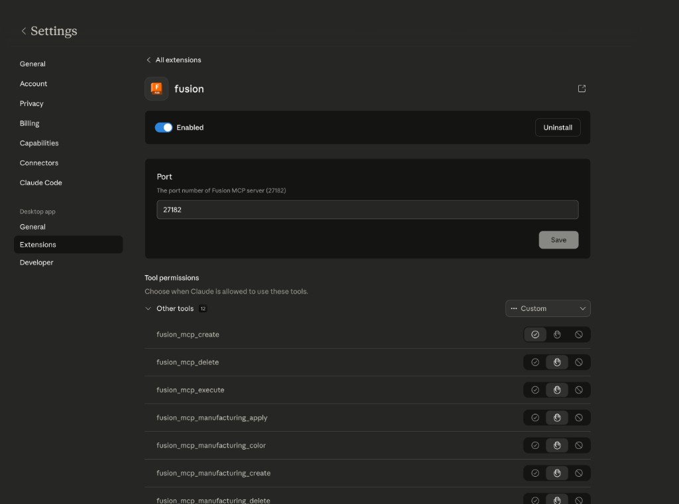
Task: Open Billing settings
Action: (29, 123)
